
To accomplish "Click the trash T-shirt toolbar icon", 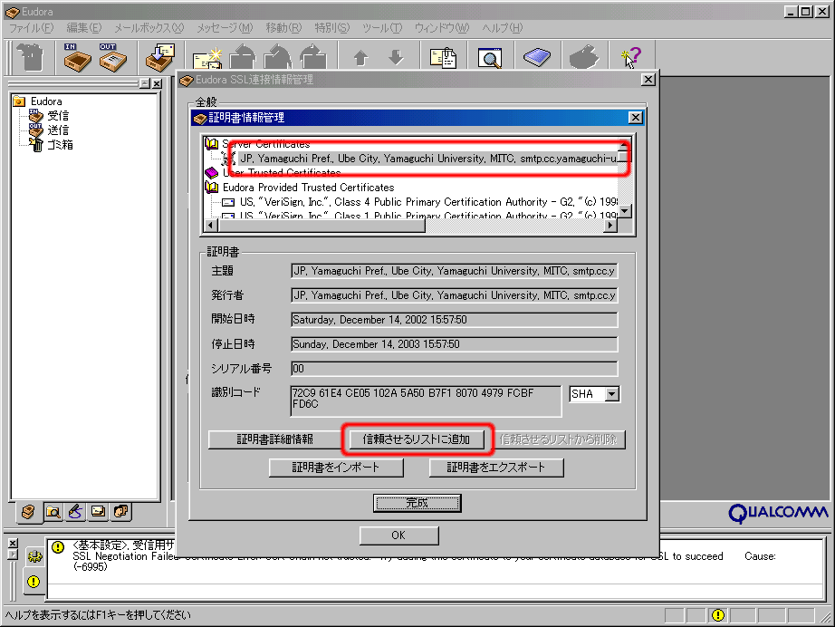I will point(30,57).
